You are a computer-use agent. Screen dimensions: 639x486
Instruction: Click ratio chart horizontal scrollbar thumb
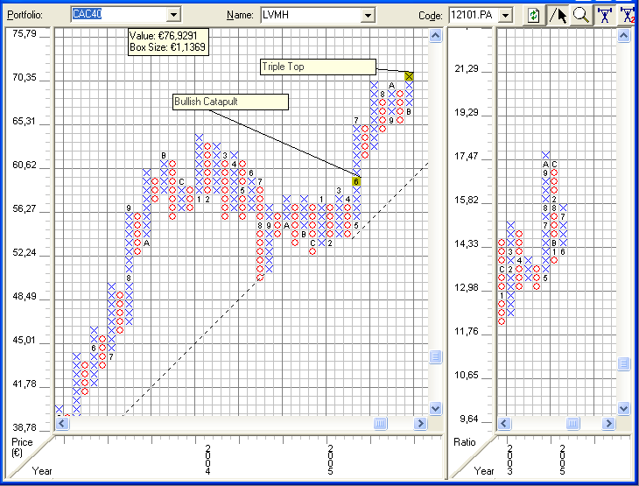point(572,423)
